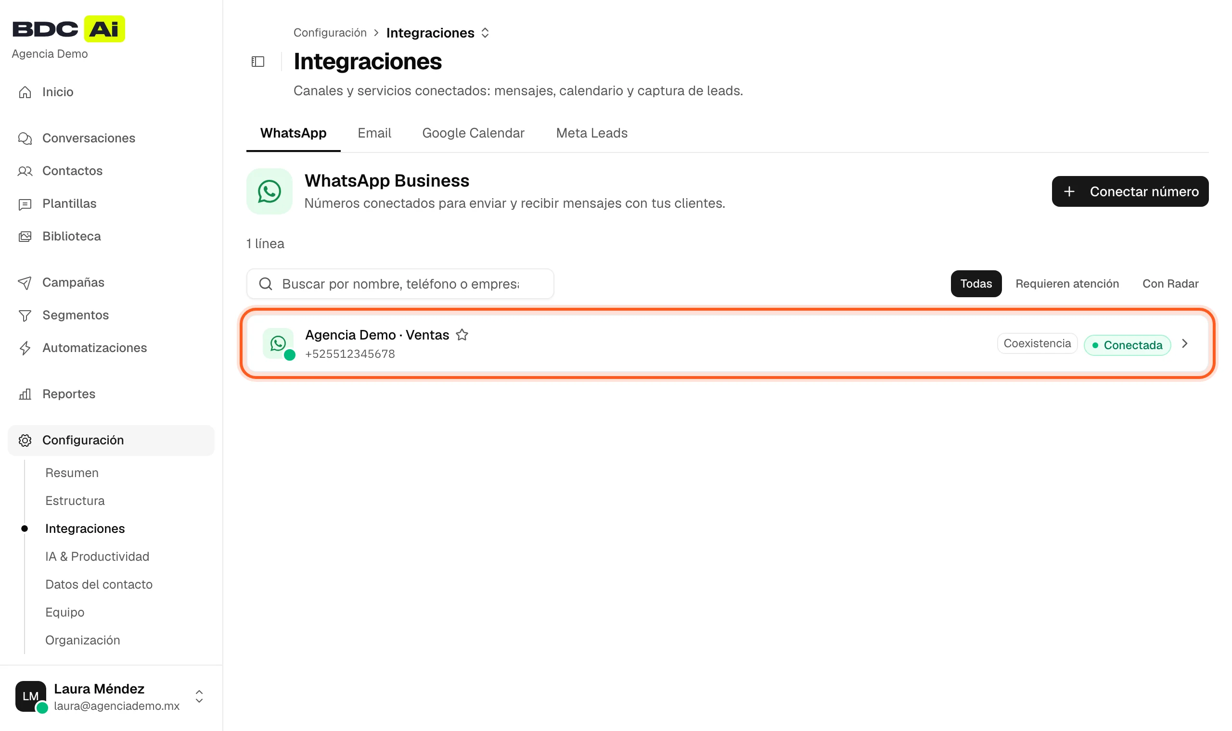Image resolution: width=1232 pixels, height=731 pixels.
Task: Open the Google Calendar tab
Action: (474, 133)
